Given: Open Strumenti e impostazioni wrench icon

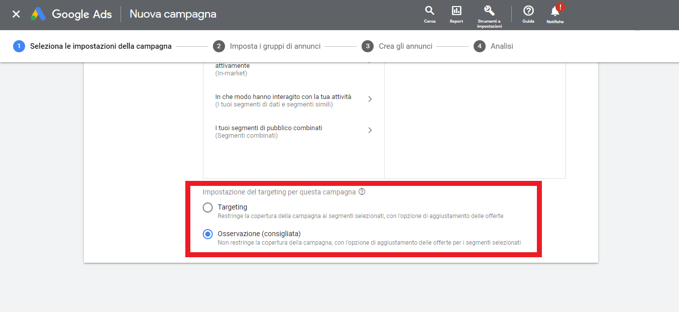Looking at the screenshot, I should coord(489,11).
